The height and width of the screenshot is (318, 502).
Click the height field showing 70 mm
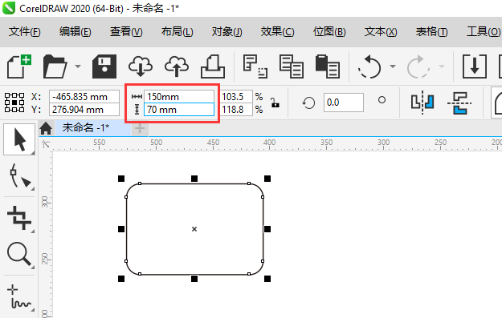179,110
